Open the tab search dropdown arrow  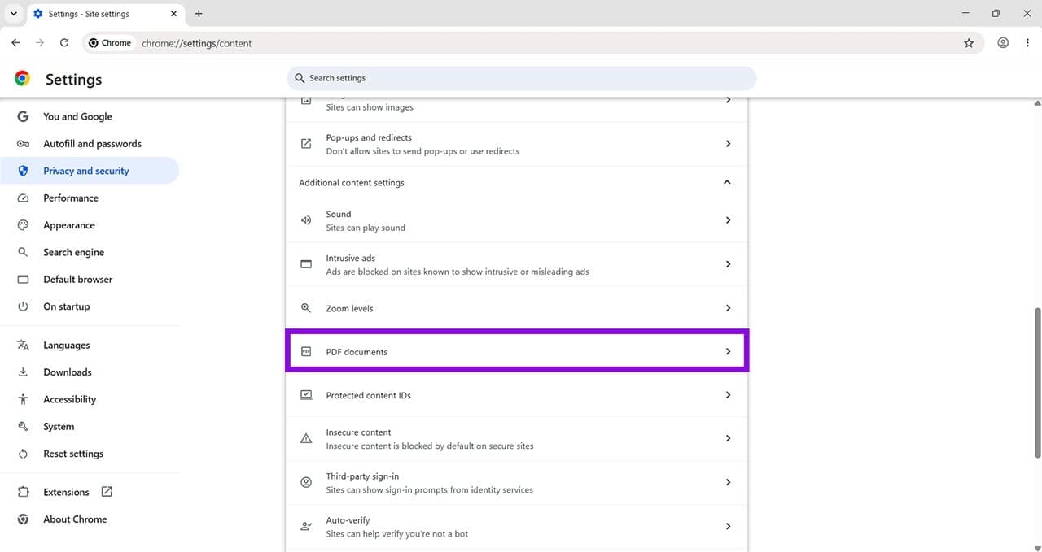click(14, 14)
